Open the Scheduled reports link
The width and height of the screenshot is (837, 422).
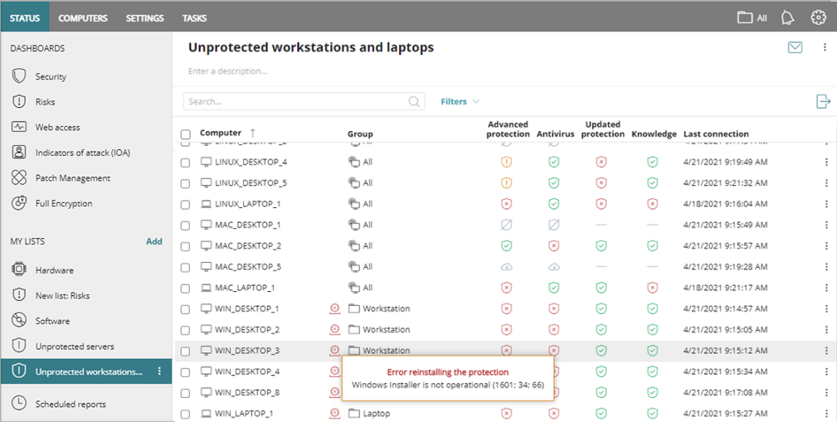pos(70,405)
